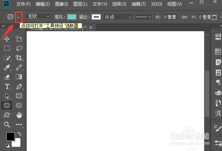Viewport: 222px width, 151px height.
Task: Open the grid panel icon in right dock
Action: click(218, 52)
